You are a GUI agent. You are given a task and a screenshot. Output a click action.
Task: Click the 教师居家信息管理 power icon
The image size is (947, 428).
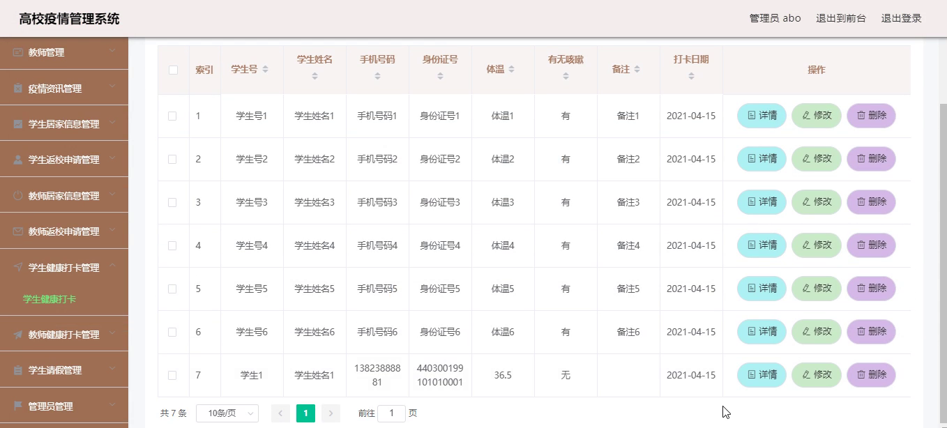tap(18, 196)
